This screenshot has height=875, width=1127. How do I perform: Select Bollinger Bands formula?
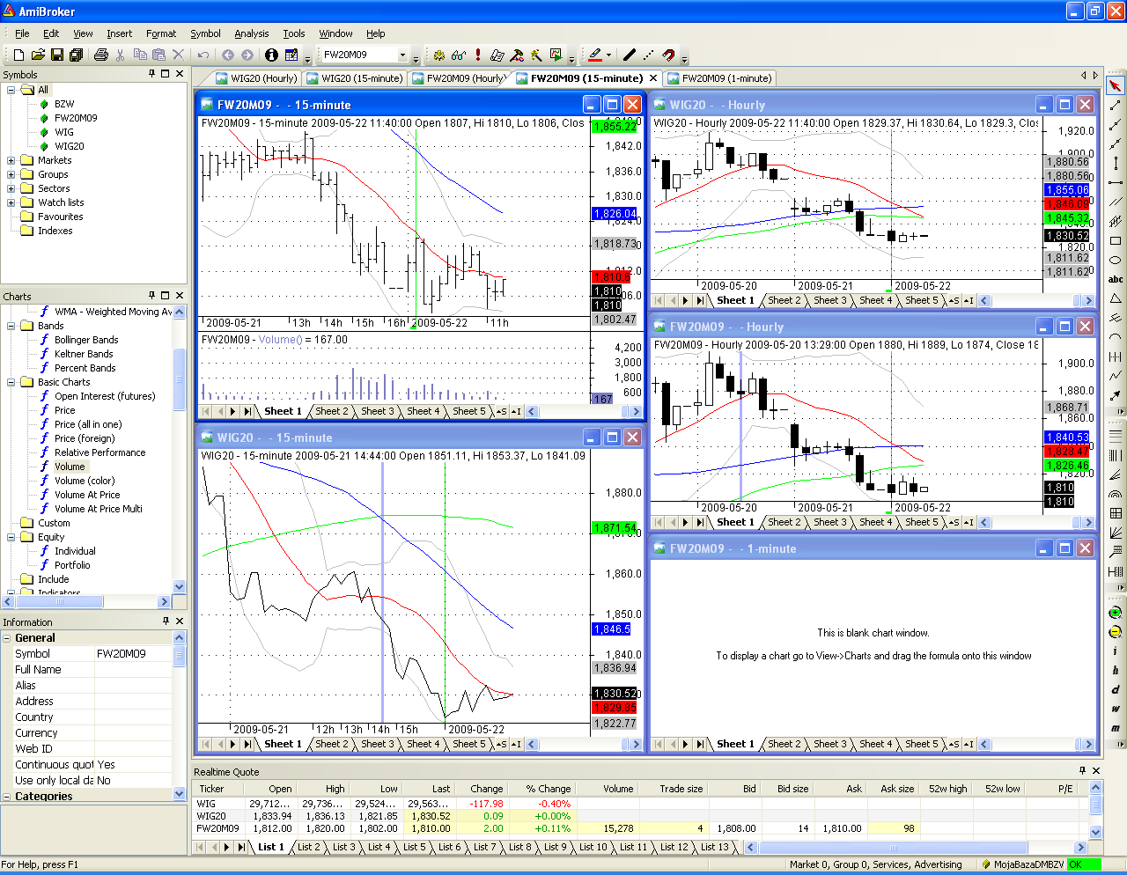click(86, 340)
